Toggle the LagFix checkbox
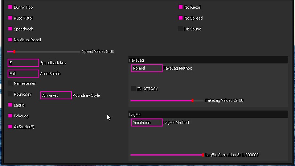 coord(10,105)
